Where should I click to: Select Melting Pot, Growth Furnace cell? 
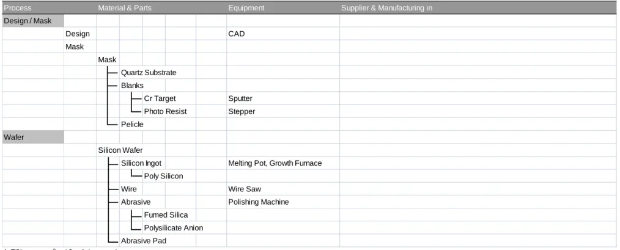coord(282,163)
